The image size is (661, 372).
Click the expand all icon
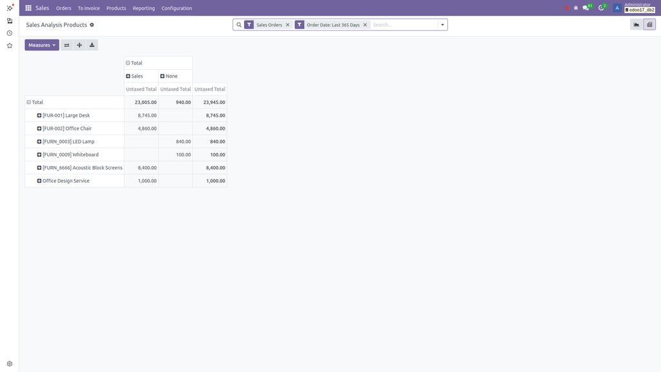click(79, 45)
